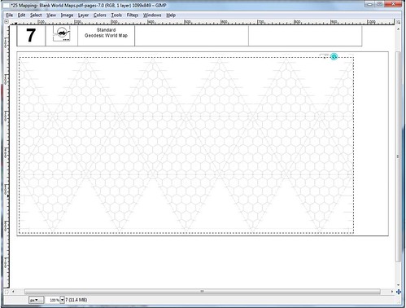Click horizontal scrollbar right arrow
406x308 pixels.
(x=392, y=292)
